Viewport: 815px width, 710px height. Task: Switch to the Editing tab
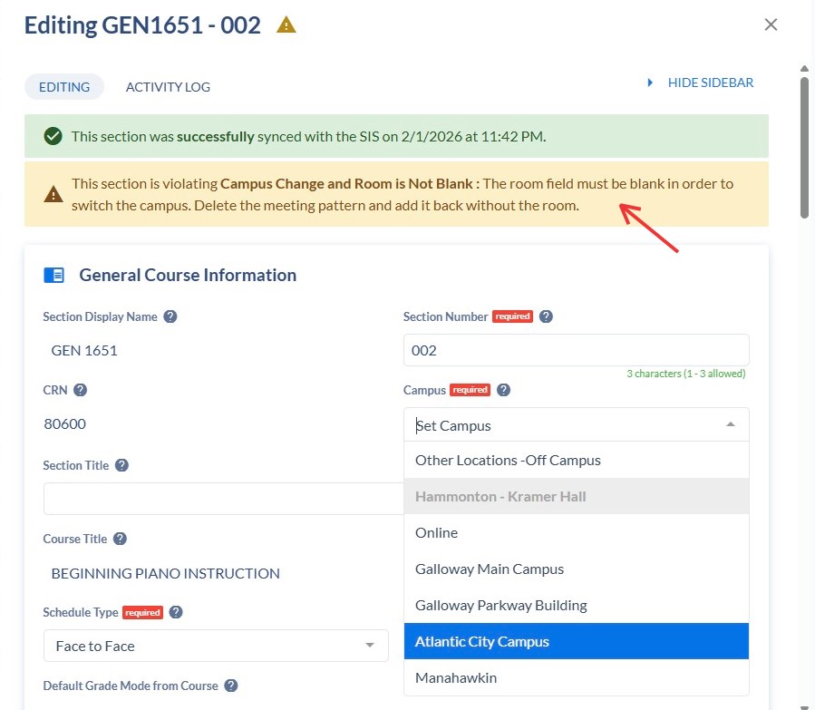63,87
